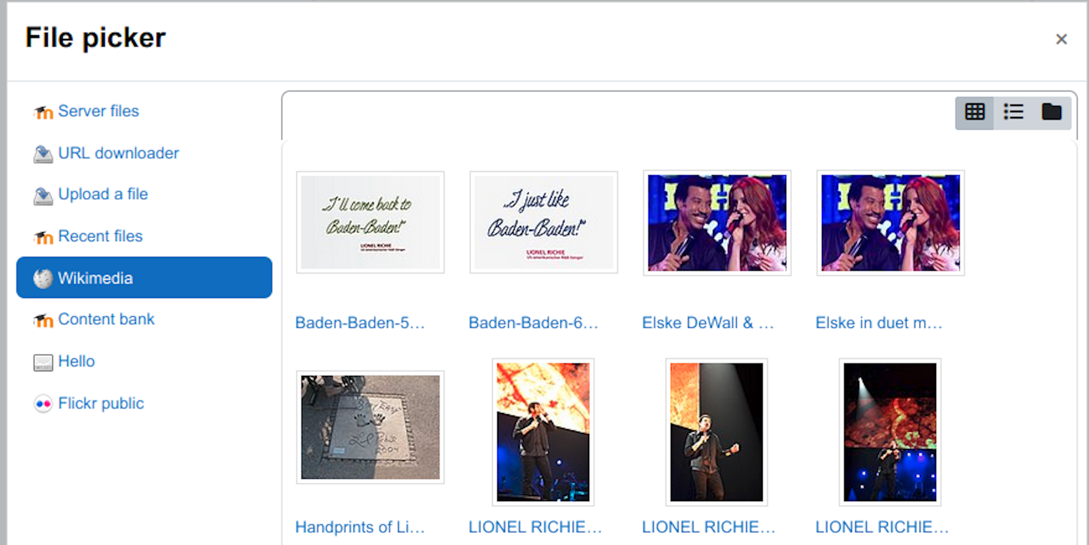Click the Wikimedia globe icon

pos(43,279)
